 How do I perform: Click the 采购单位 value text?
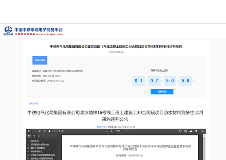[63, 71]
